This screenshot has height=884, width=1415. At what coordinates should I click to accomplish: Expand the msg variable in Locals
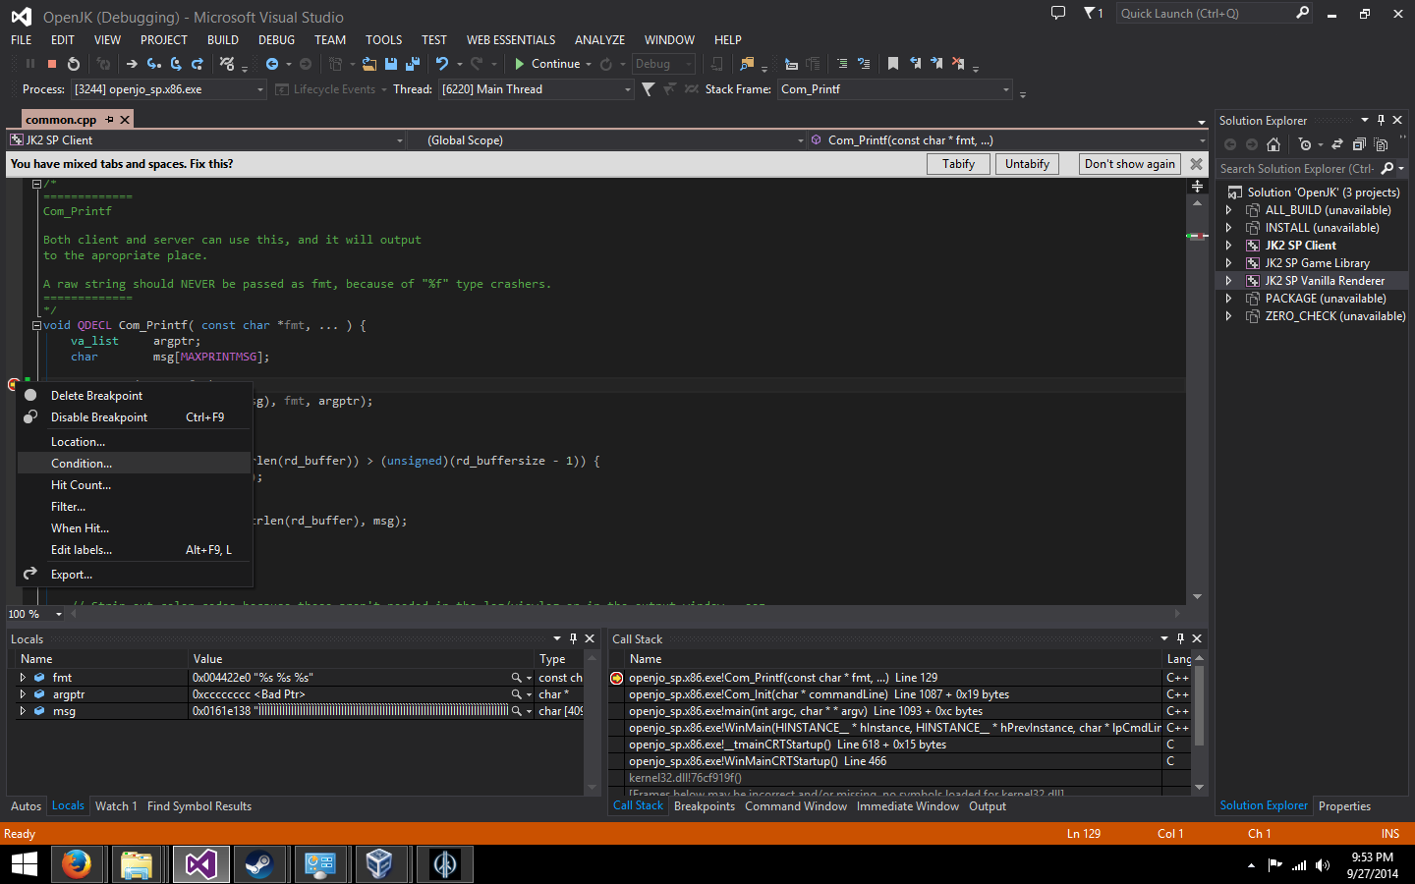[x=23, y=711]
